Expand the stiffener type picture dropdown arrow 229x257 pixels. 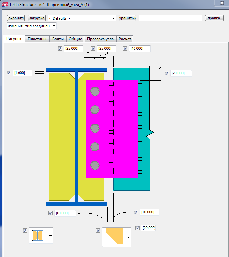(50, 236)
